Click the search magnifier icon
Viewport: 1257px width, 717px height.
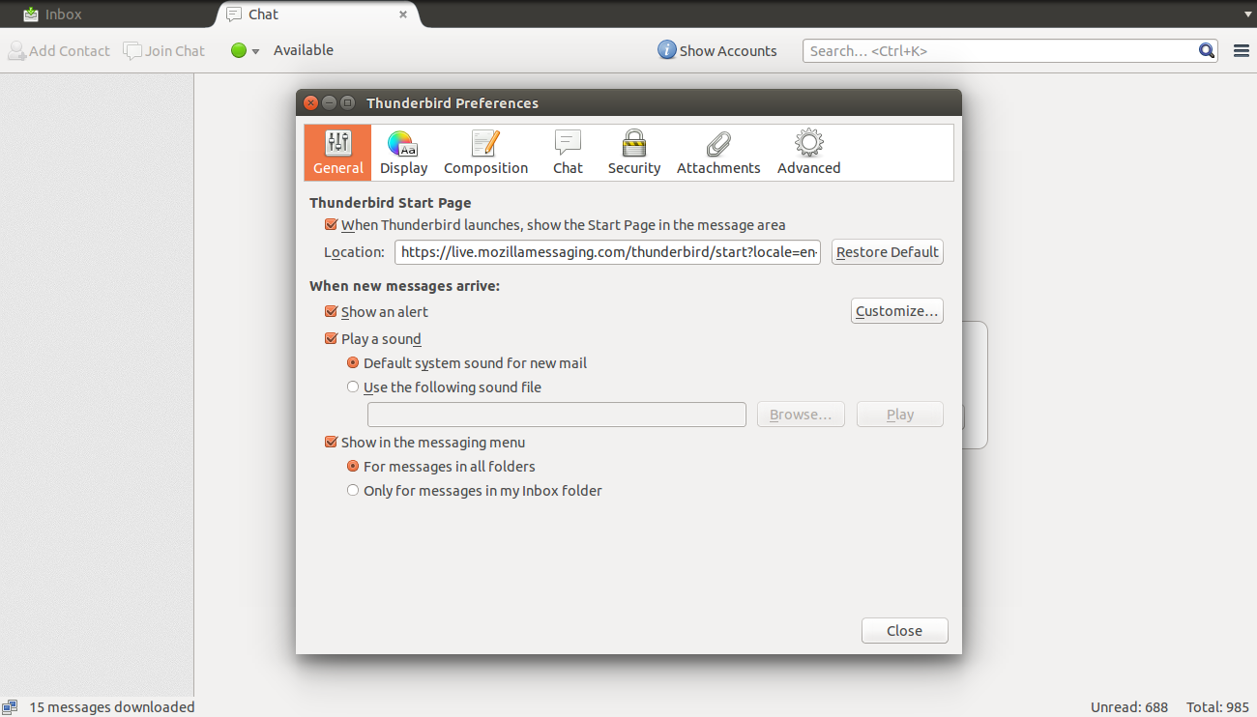1207,51
